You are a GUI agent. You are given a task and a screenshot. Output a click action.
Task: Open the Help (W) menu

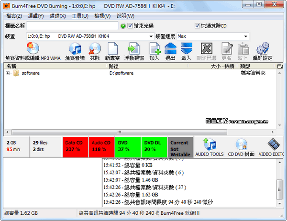point(125,16)
